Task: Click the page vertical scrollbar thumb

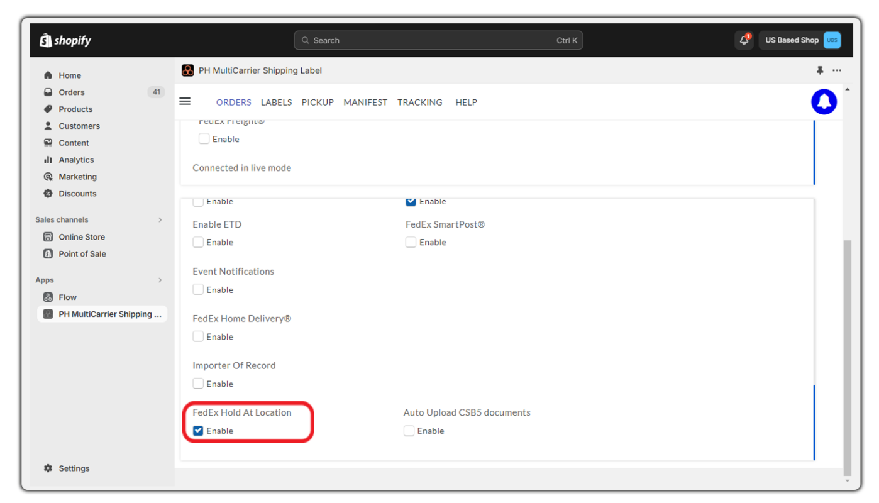Action: click(x=847, y=357)
